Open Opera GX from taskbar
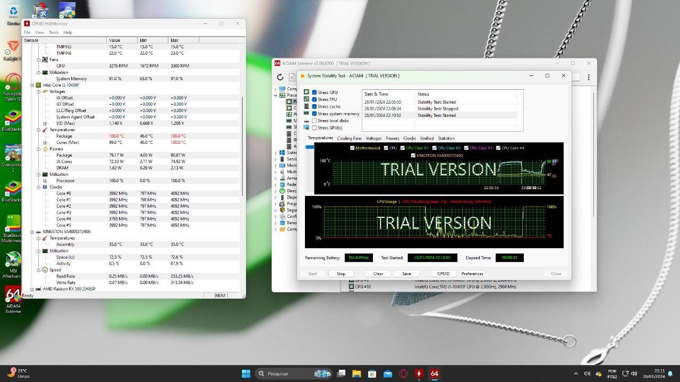 (403, 373)
